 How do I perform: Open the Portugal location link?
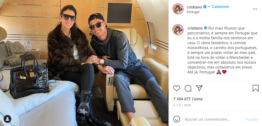coord(193,12)
